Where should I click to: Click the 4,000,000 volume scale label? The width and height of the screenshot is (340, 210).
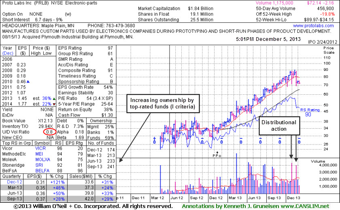[328, 165]
